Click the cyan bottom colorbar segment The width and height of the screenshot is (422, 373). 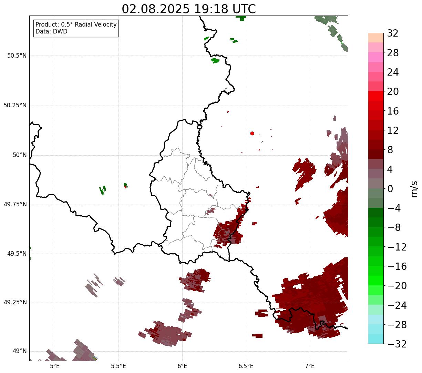(376, 339)
